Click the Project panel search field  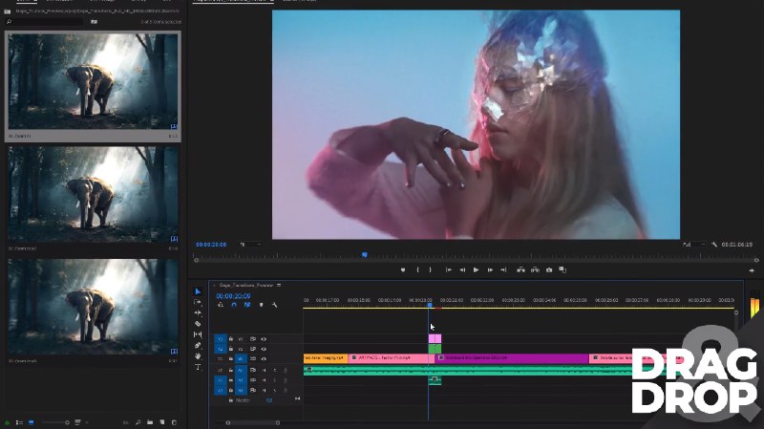(x=44, y=21)
